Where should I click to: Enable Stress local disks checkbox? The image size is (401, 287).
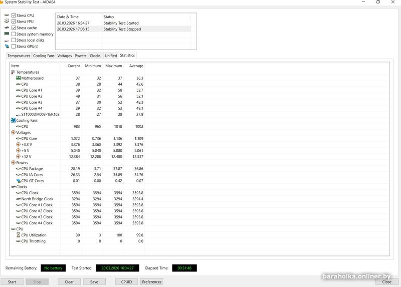[x=14, y=40]
